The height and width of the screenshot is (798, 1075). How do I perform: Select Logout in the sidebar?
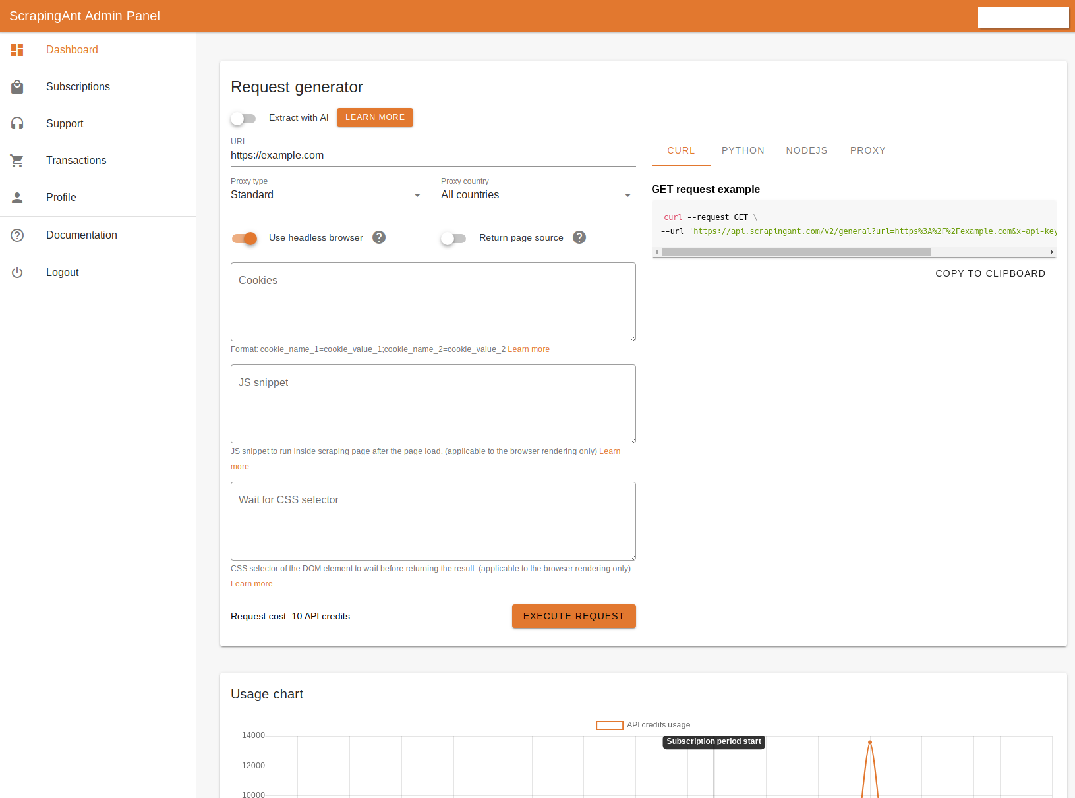point(98,273)
